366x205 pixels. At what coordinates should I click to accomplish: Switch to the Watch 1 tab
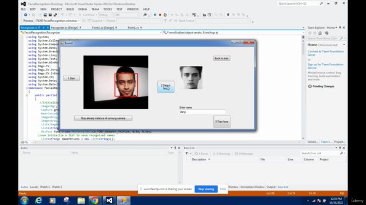point(45,187)
